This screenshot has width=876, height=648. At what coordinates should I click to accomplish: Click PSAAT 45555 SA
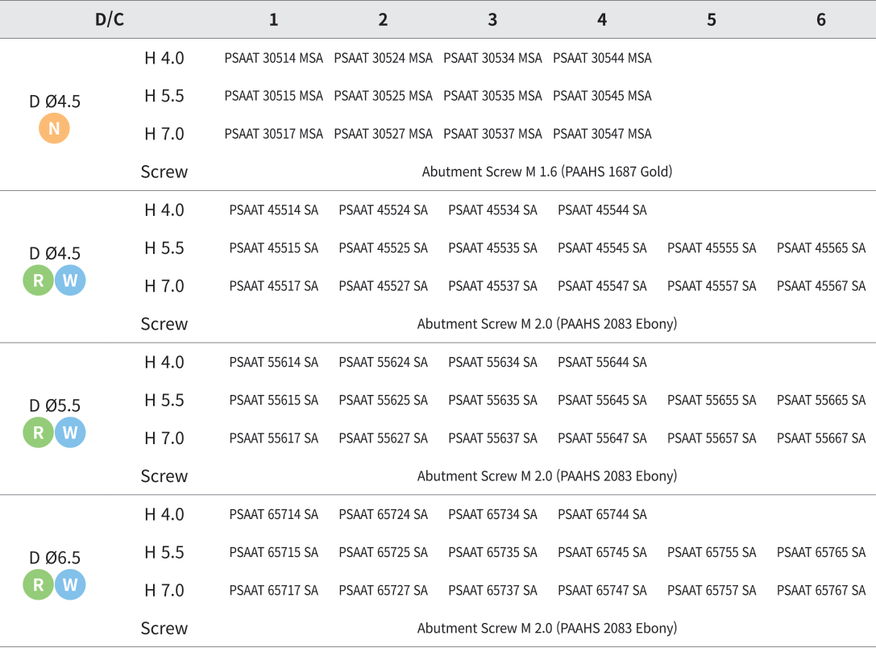[x=712, y=248]
